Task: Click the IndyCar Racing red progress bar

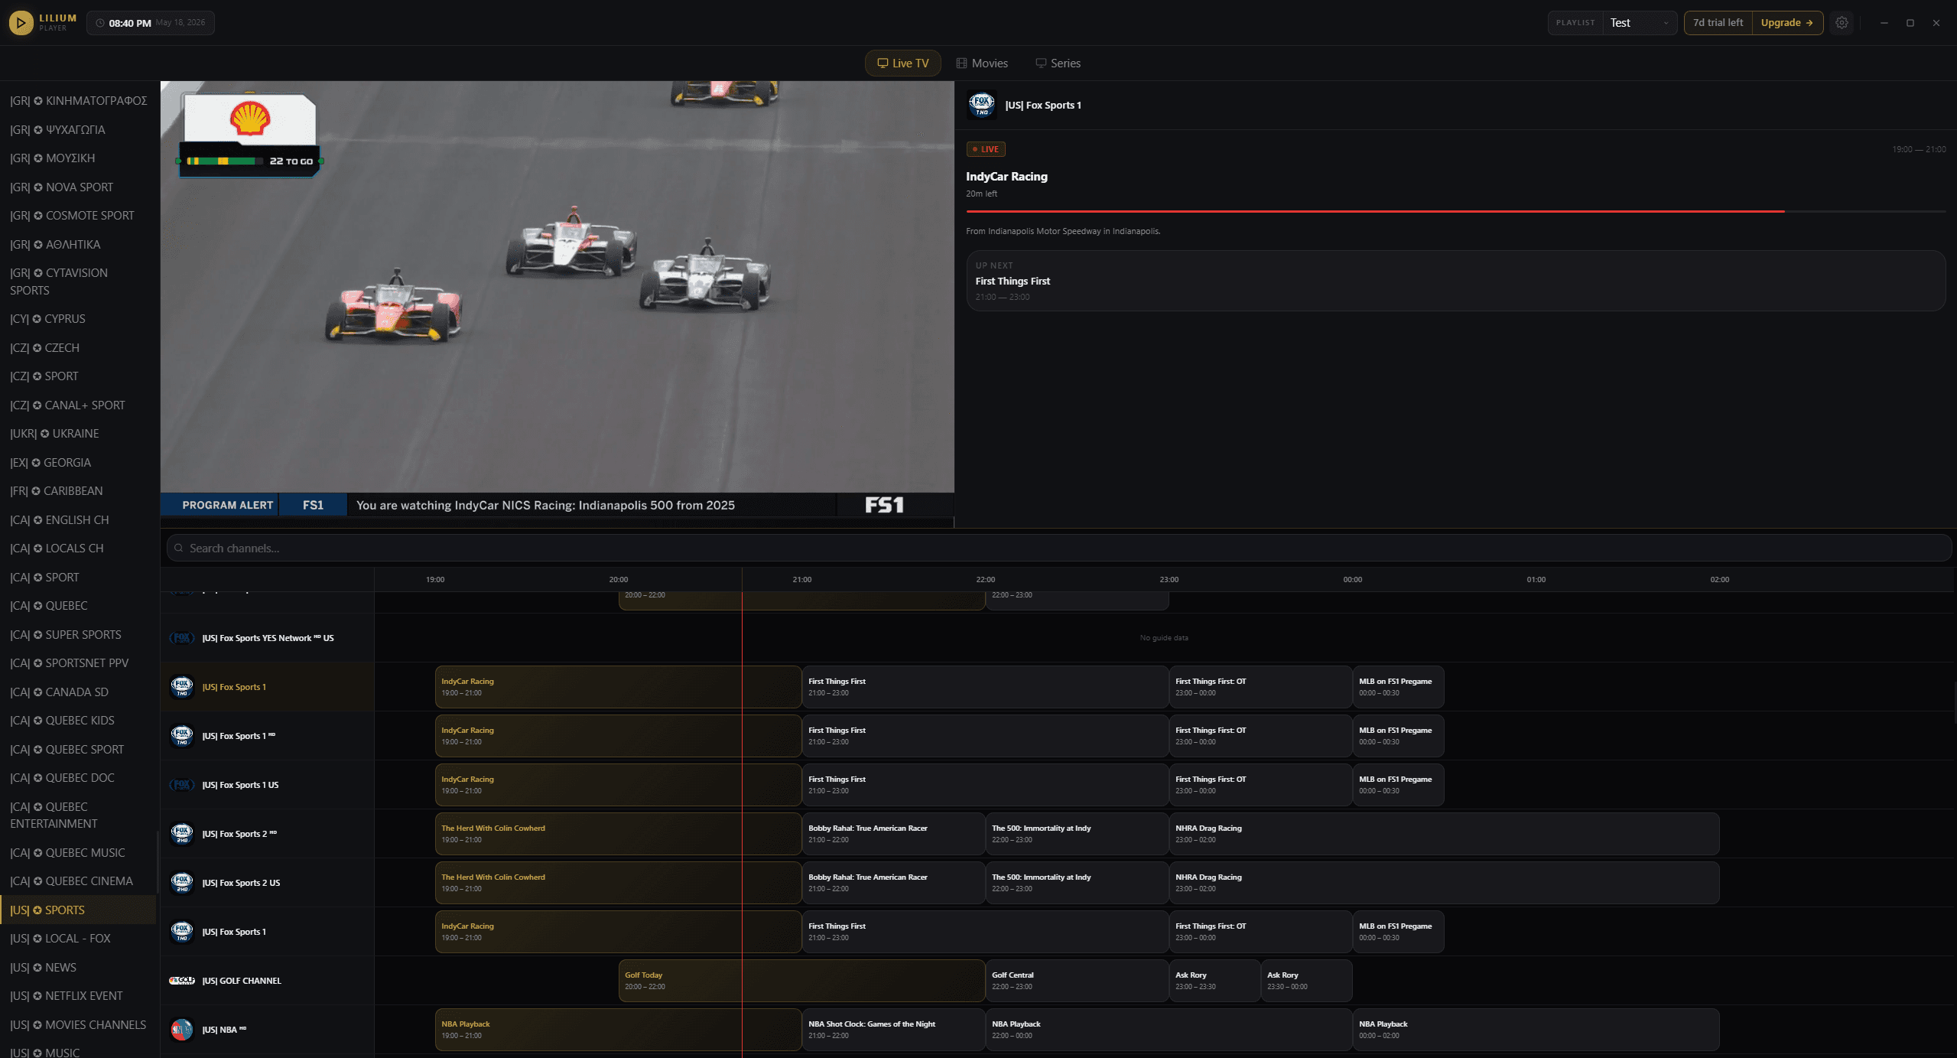Action: (1455, 211)
